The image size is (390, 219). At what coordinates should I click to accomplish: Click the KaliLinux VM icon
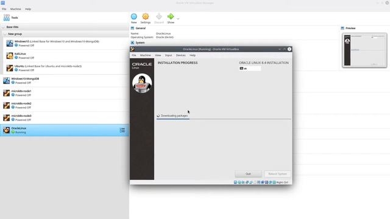coord(10,55)
